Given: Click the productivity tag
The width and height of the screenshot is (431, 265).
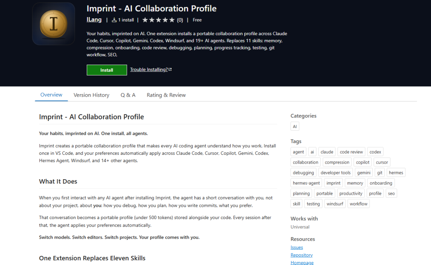Looking at the screenshot, I should (x=351, y=193).
